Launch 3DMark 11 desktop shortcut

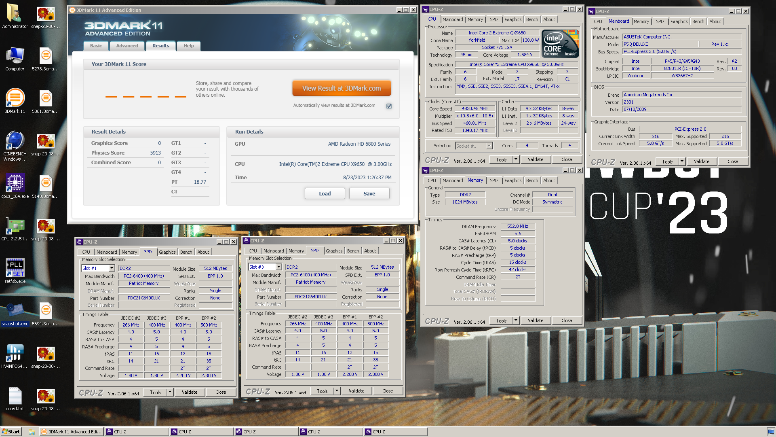[x=15, y=101]
